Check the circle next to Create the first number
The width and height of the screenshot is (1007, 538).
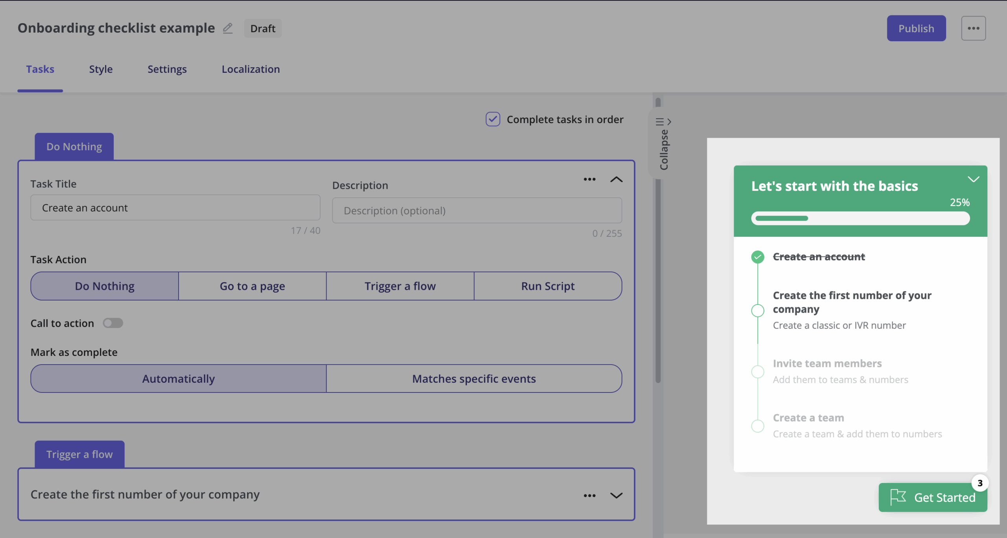coord(758,310)
